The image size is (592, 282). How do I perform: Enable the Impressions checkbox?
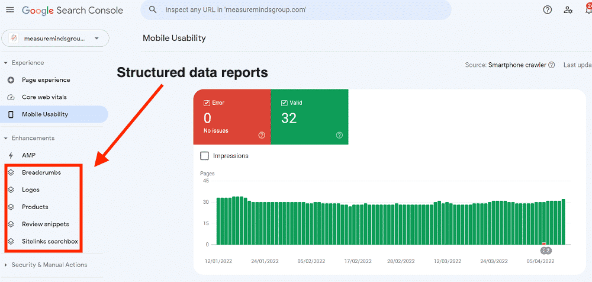point(205,156)
